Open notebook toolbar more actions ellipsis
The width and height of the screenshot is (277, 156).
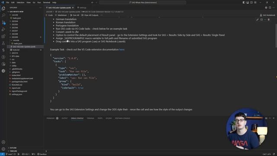coord(102,15)
